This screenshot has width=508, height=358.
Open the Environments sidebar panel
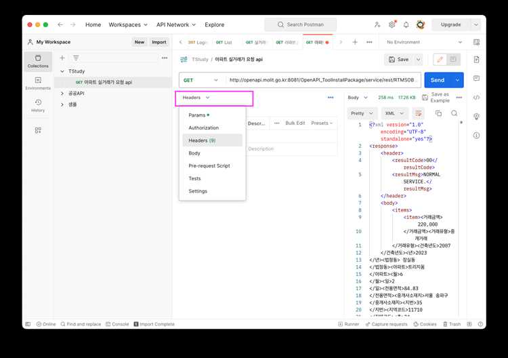[38, 83]
